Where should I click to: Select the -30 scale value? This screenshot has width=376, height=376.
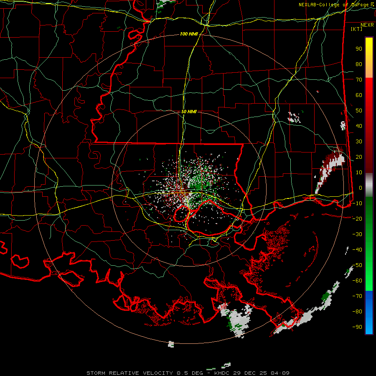point(357,234)
